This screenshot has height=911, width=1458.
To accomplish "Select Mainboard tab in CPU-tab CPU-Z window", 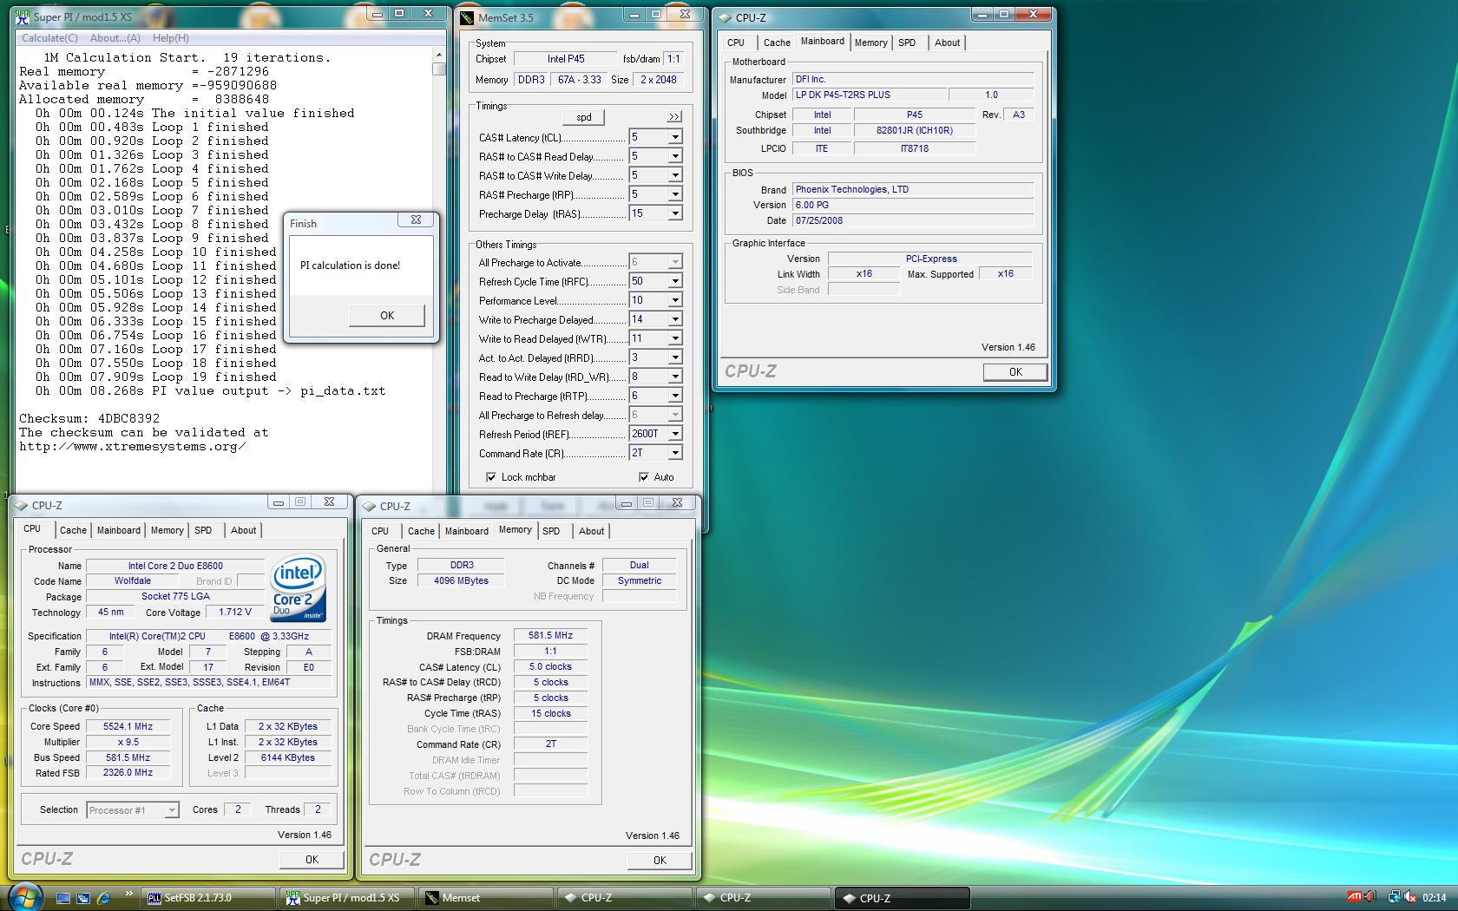I will (x=119, y=530).
